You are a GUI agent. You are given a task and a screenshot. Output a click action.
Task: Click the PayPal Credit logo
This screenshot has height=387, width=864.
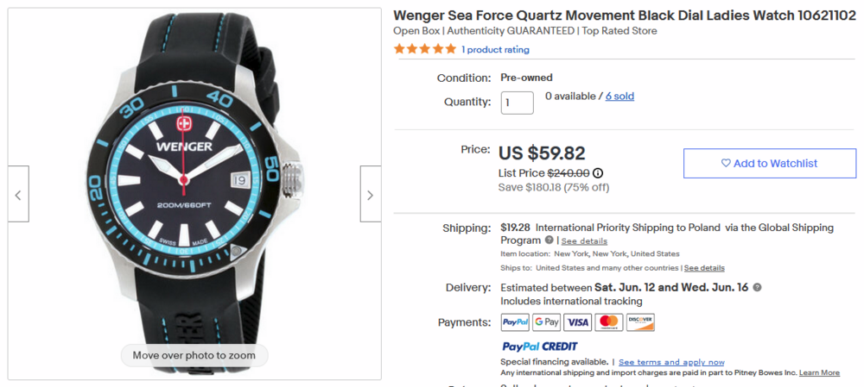(x=540, y=346)
